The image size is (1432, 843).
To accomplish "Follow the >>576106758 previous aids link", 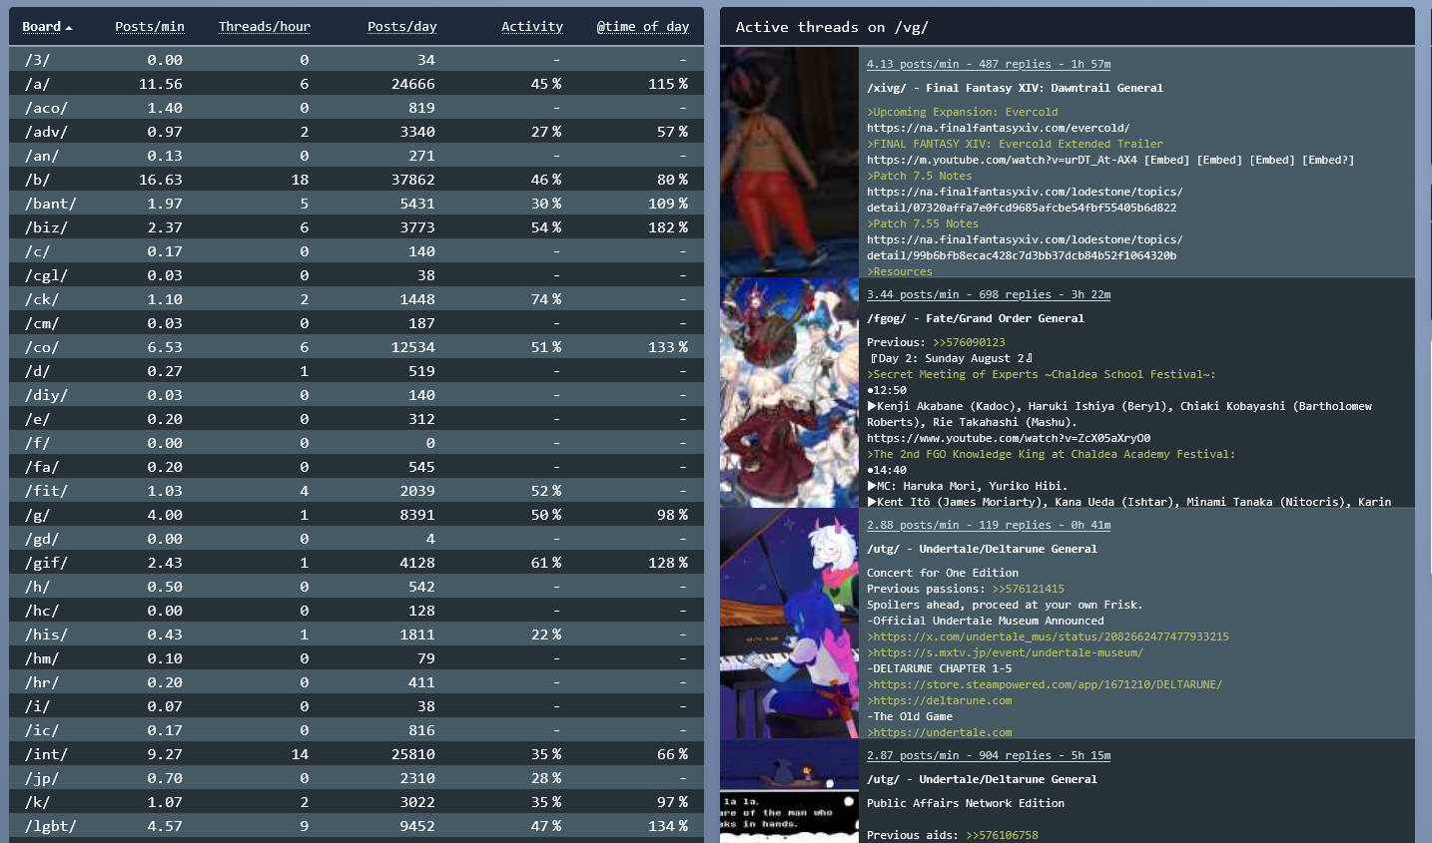I will (1002, 835).
